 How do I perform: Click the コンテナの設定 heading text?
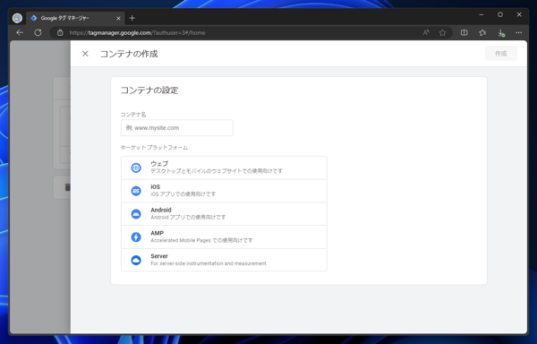149,90
